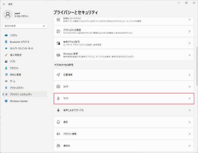The image size is (198, 153).
Task: Click the プライバシーとセキュリティ shield icon
Action: click(x=6, y=94)
